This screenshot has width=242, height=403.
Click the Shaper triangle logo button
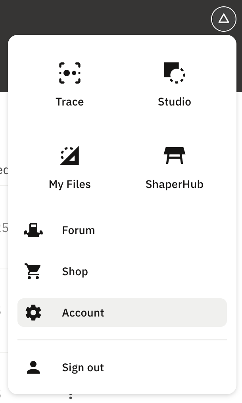(x=224, y=19)
